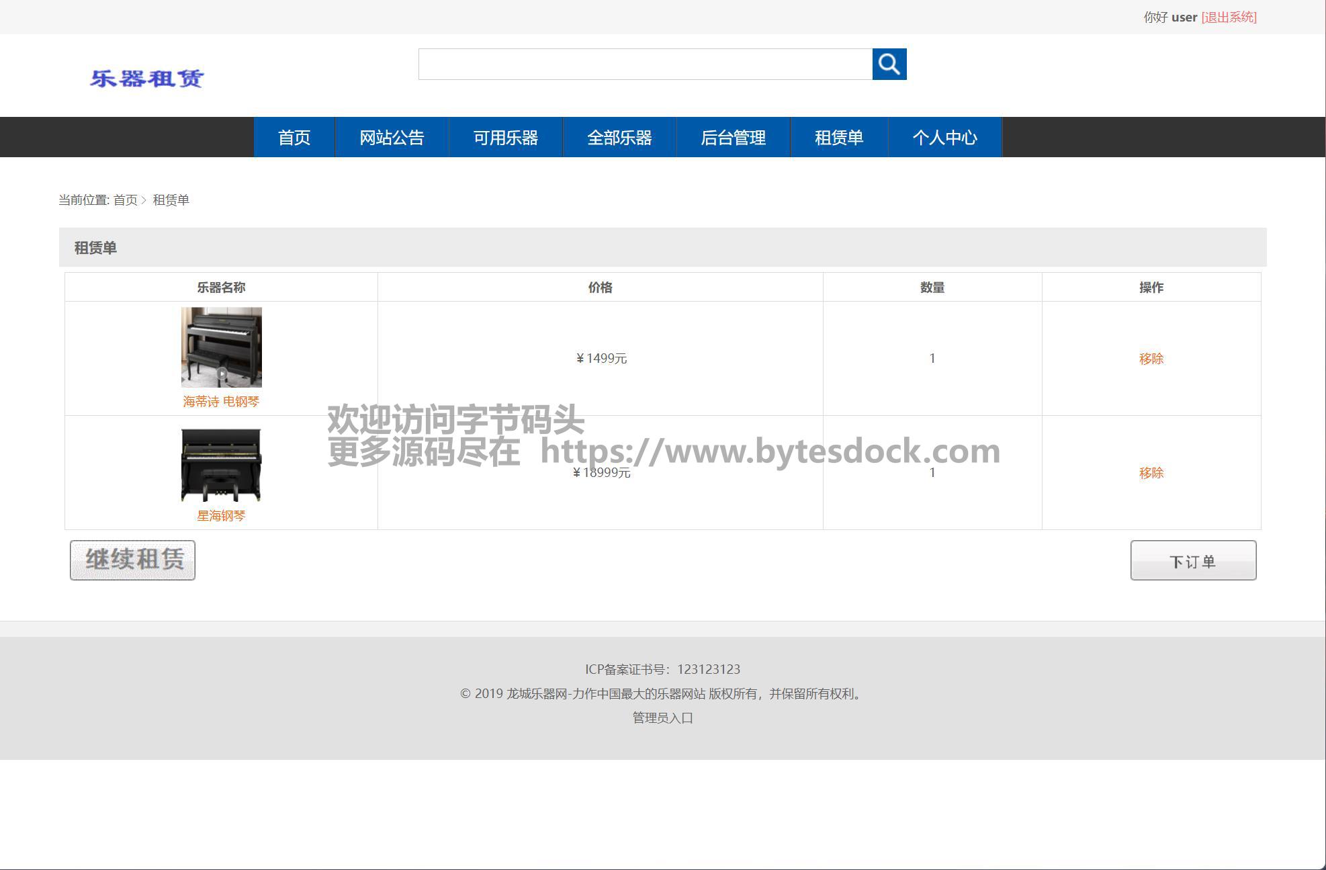Click the magnifier search icon button
1326x870 pixels.
click(889, 64)
